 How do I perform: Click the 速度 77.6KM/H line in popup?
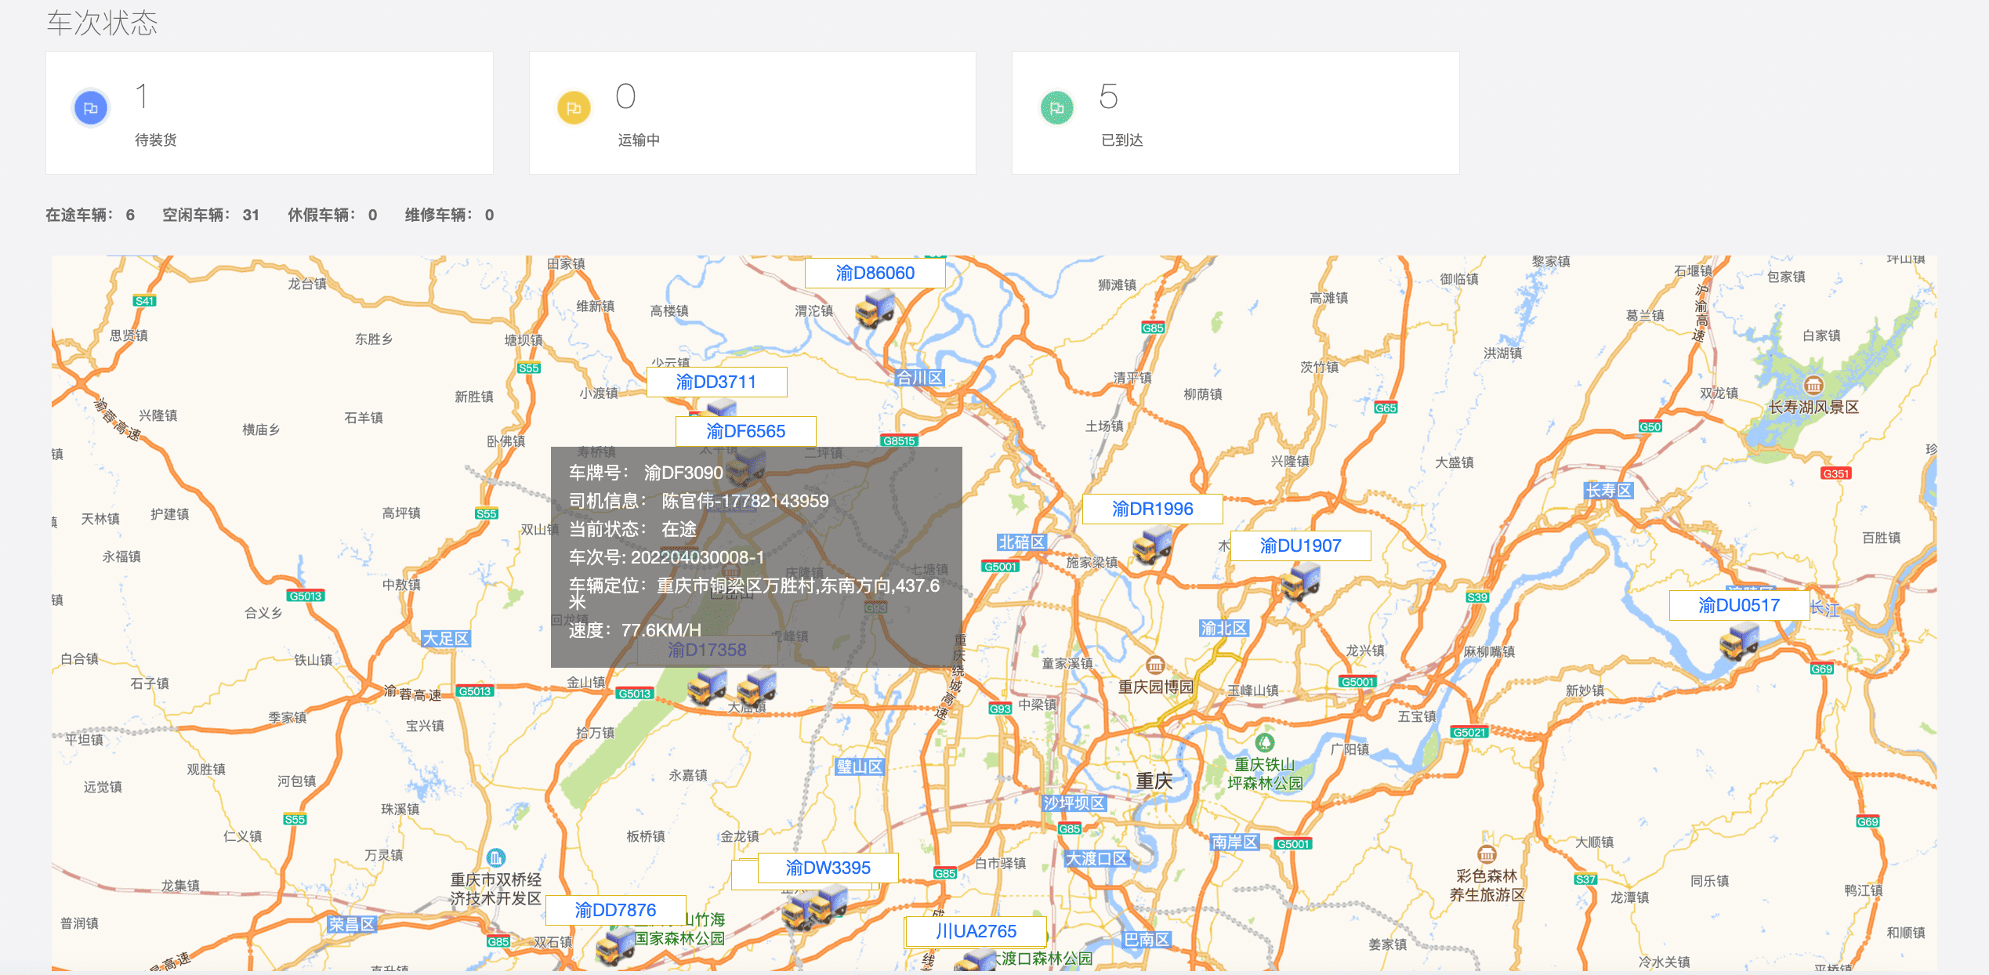pyautogui.click(x=635, y=630)
